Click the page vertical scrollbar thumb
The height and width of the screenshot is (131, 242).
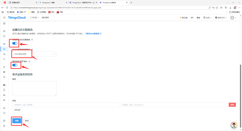coord(240,96)
